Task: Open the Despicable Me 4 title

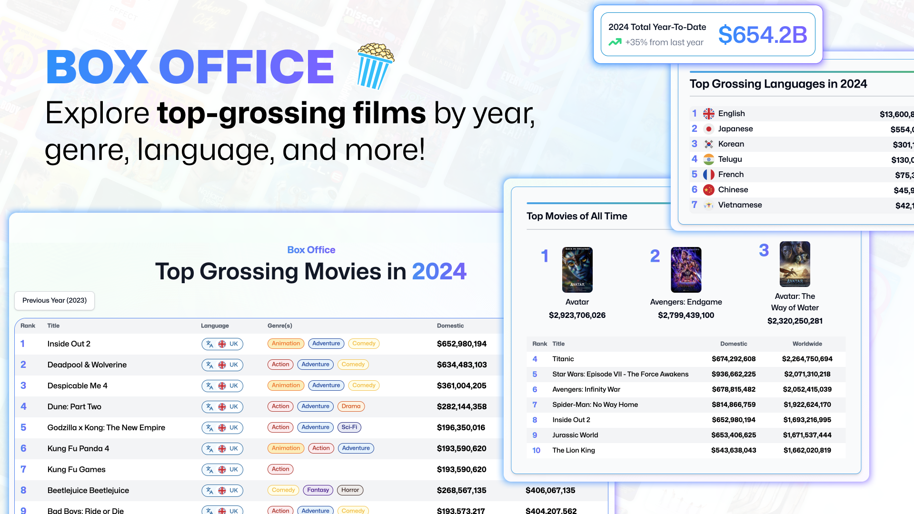Action: tap(77, 385)
